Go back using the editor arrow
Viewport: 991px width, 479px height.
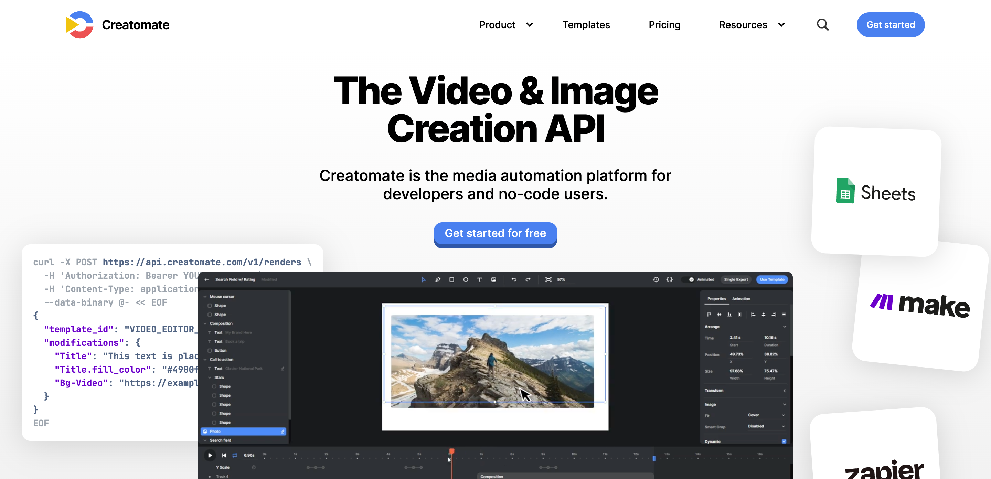(x=206, y=280)
